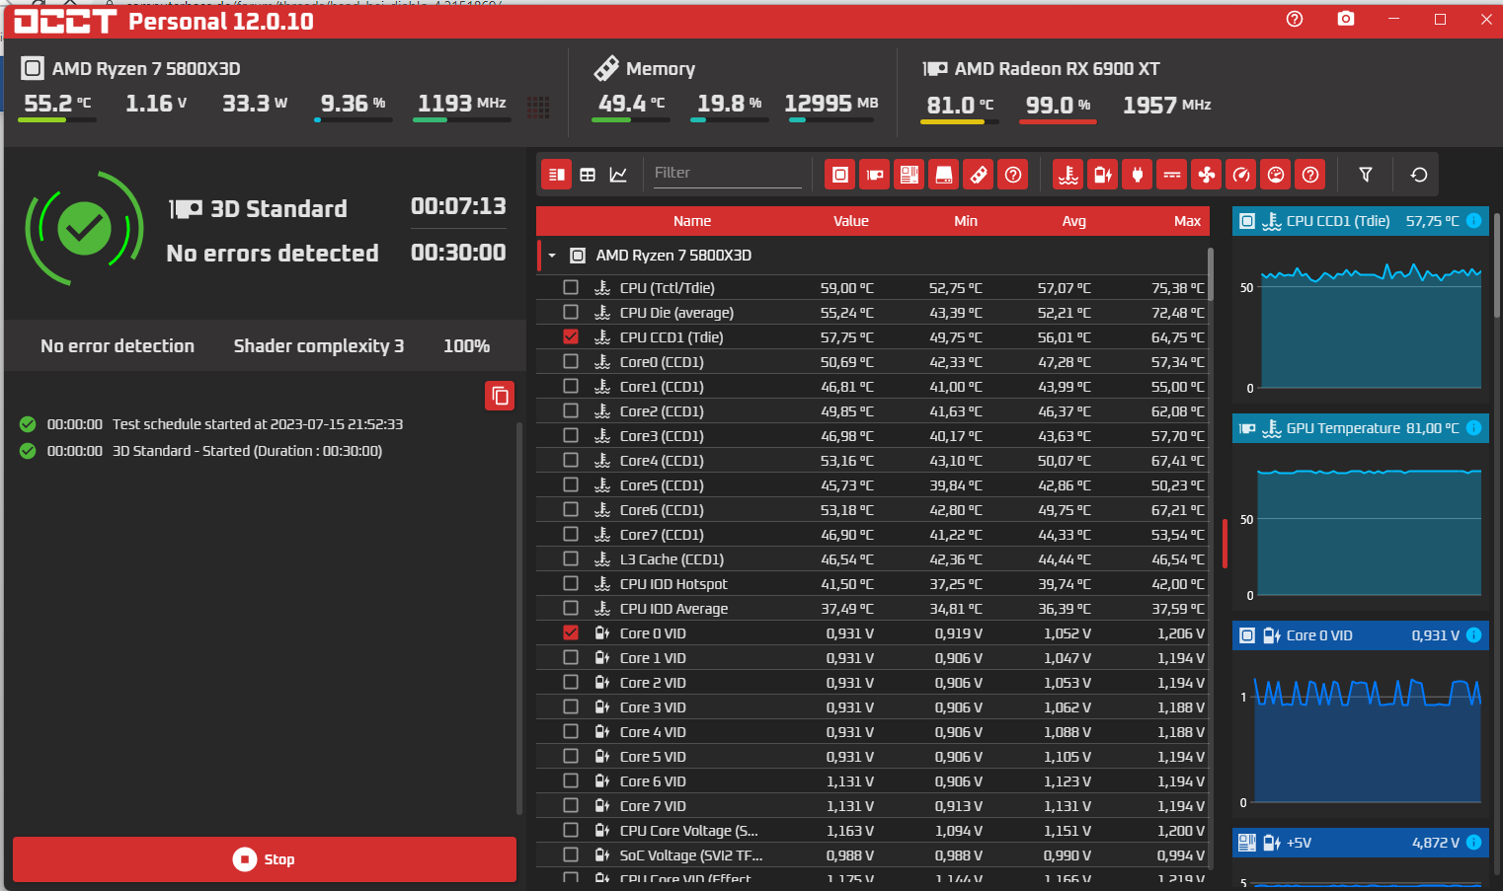Screen dimensions: 1503x891
Task: Sort by the Max column header
Action: pos(1187,221)
